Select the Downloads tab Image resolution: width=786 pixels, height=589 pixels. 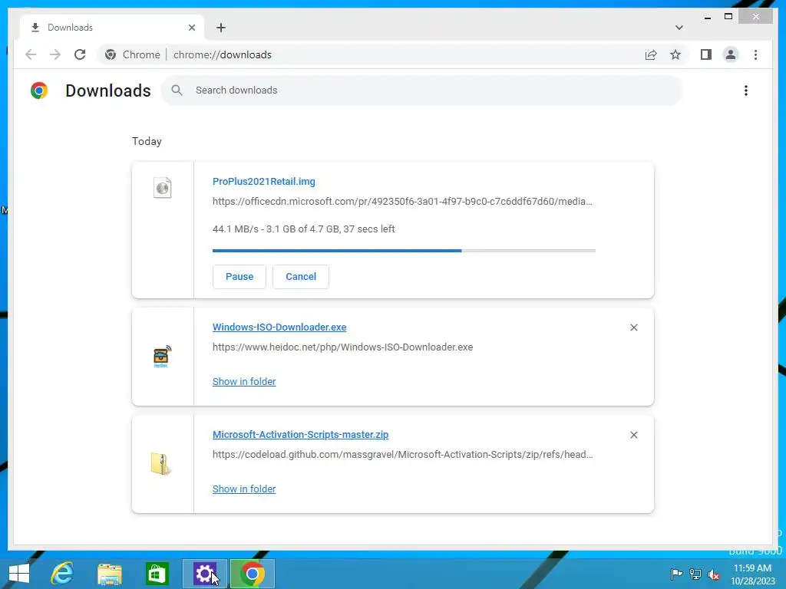(x=111, y=28)
